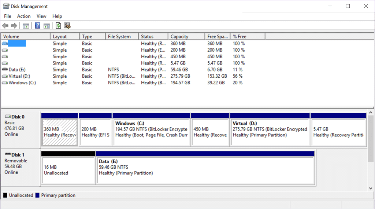The image size is (375, 209).
Task: Click the black Unallocated legend swatch
Action: (5, 195)
